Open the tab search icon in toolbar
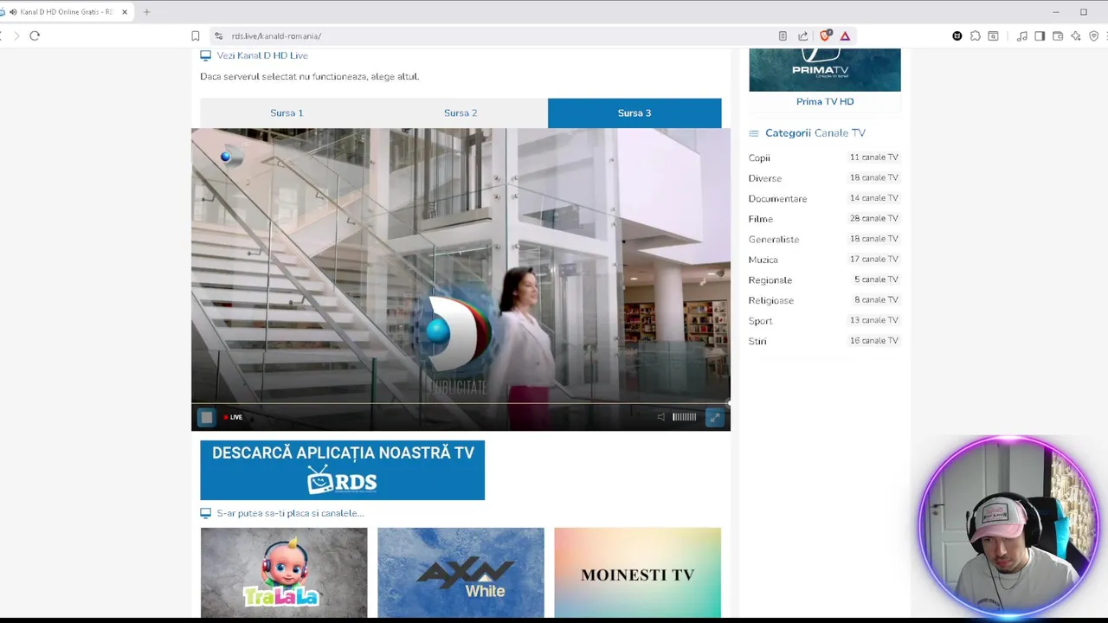The height and width of the screenshot is (623, 1108). point(994,35)
